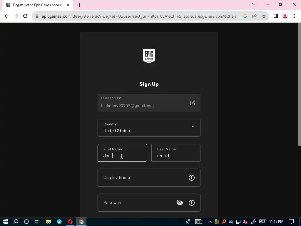Screen dimensions: 301x226
Task: Toggle password visibility eye icon
Action: 180,202
